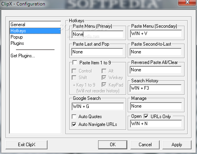197x154 pixels.
Task: Toggle the KeyPad checkbox
Action: click(104, 85)
